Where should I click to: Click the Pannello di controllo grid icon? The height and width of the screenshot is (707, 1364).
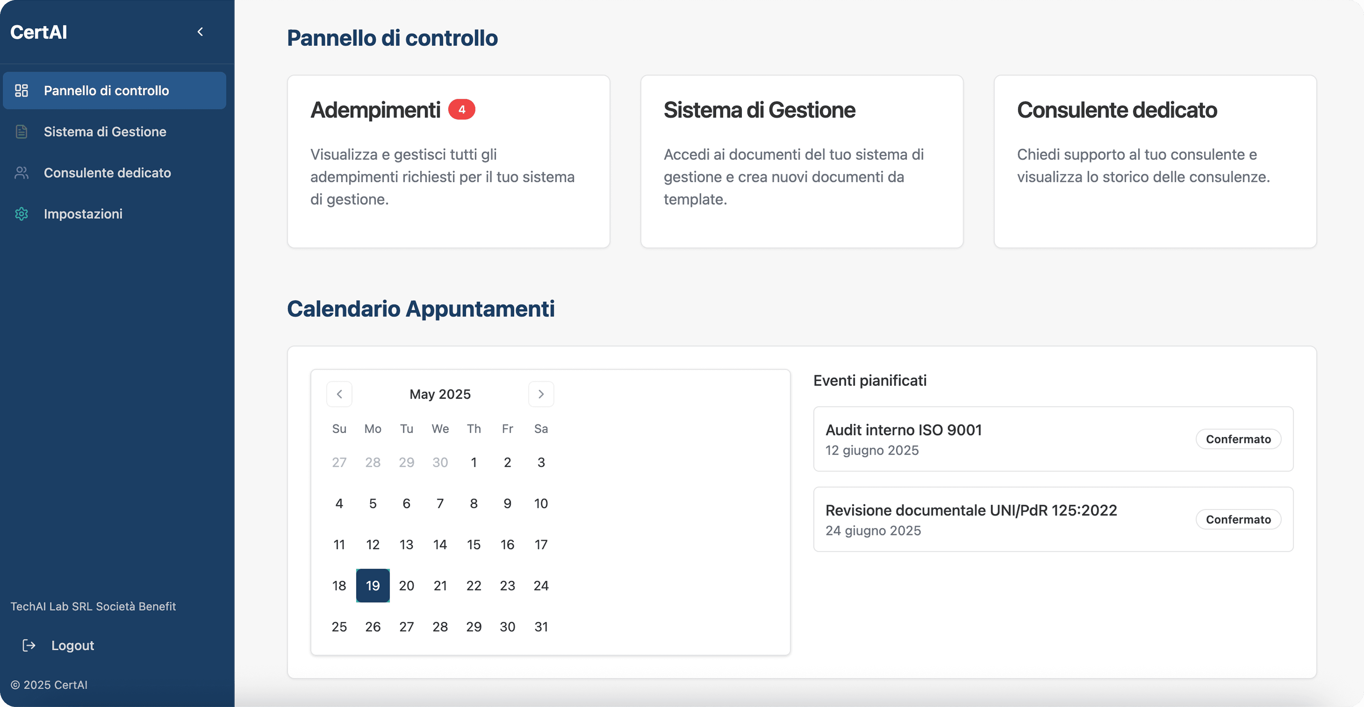(21, 91)
